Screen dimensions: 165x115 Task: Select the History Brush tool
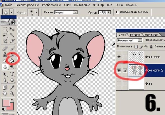12,55
